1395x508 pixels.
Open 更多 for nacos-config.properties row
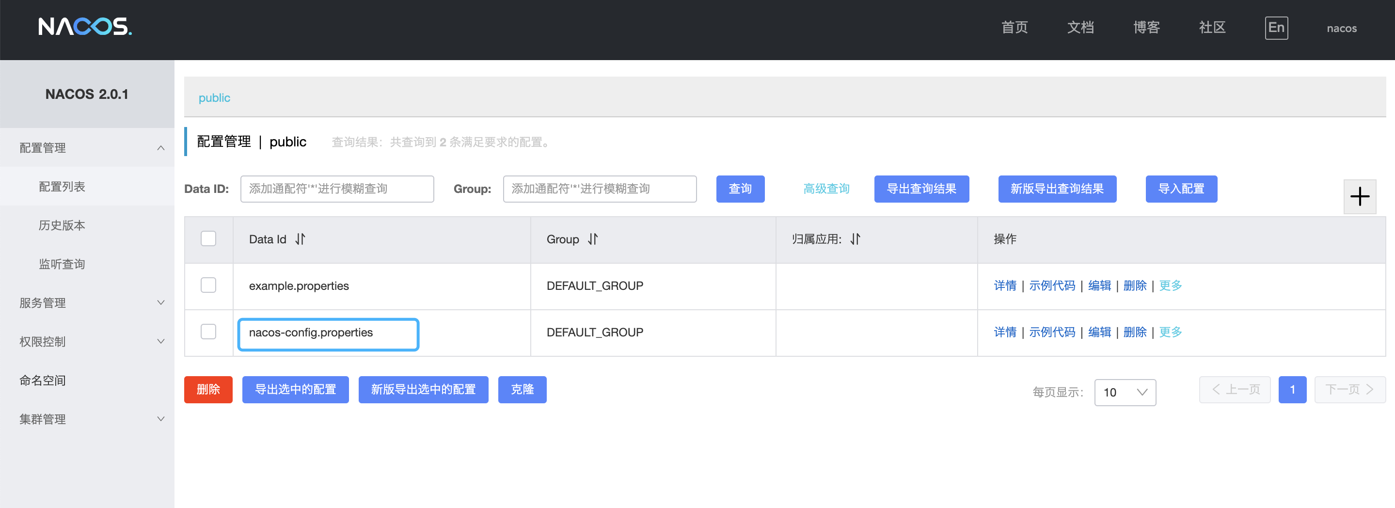coord(1170,332)
